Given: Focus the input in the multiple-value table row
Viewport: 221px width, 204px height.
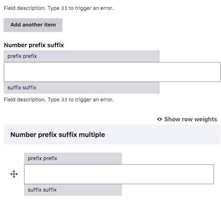Looking at the screenshot, I should pyautogui.click(x=119, y=174).
